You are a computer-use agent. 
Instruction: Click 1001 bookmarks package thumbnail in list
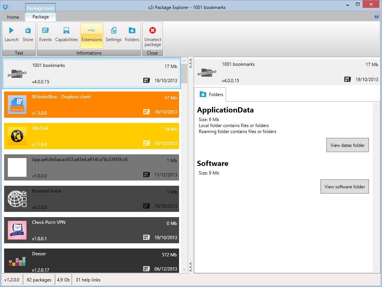[x=17, y=74]
